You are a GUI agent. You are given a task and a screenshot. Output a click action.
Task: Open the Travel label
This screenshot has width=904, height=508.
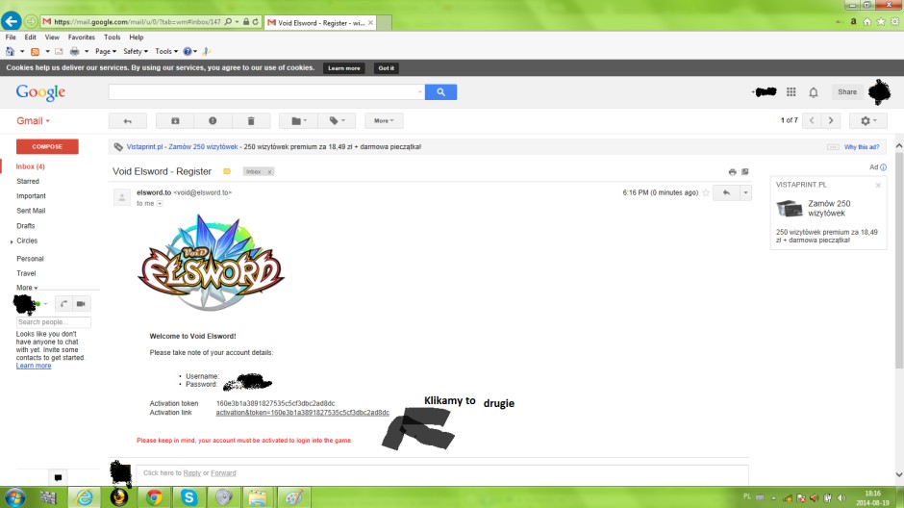tap(26, 273)
